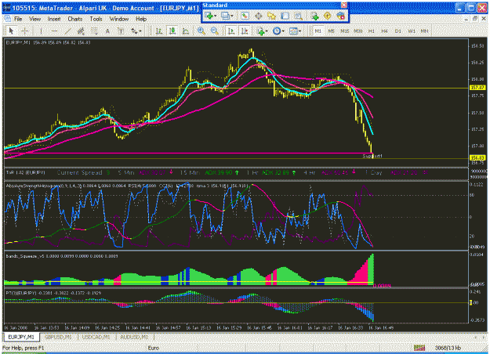Select the W1 timeframe button
Image resolution: width=490 pixels, height=354 pixels.
(412, 31)
